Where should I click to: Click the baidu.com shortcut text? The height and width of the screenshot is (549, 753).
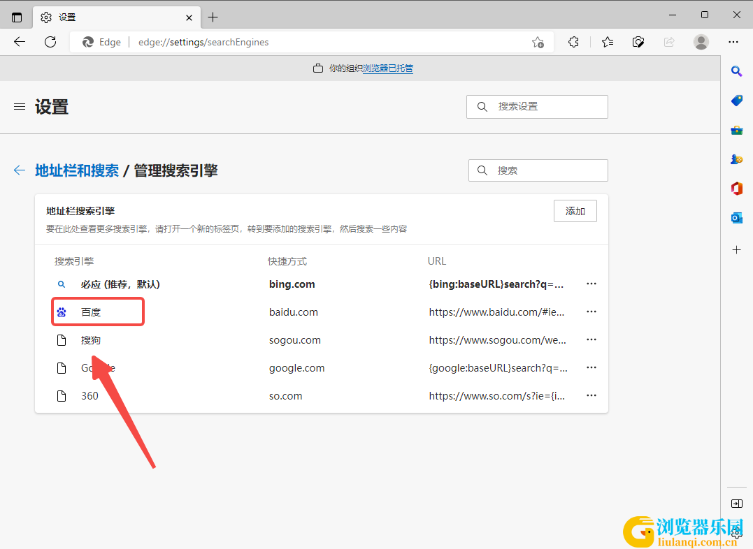(x=294, y=312)
